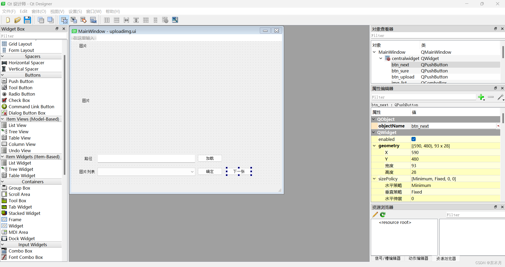
Task: Collapse the geometry property group
Action: click(374, 146)
